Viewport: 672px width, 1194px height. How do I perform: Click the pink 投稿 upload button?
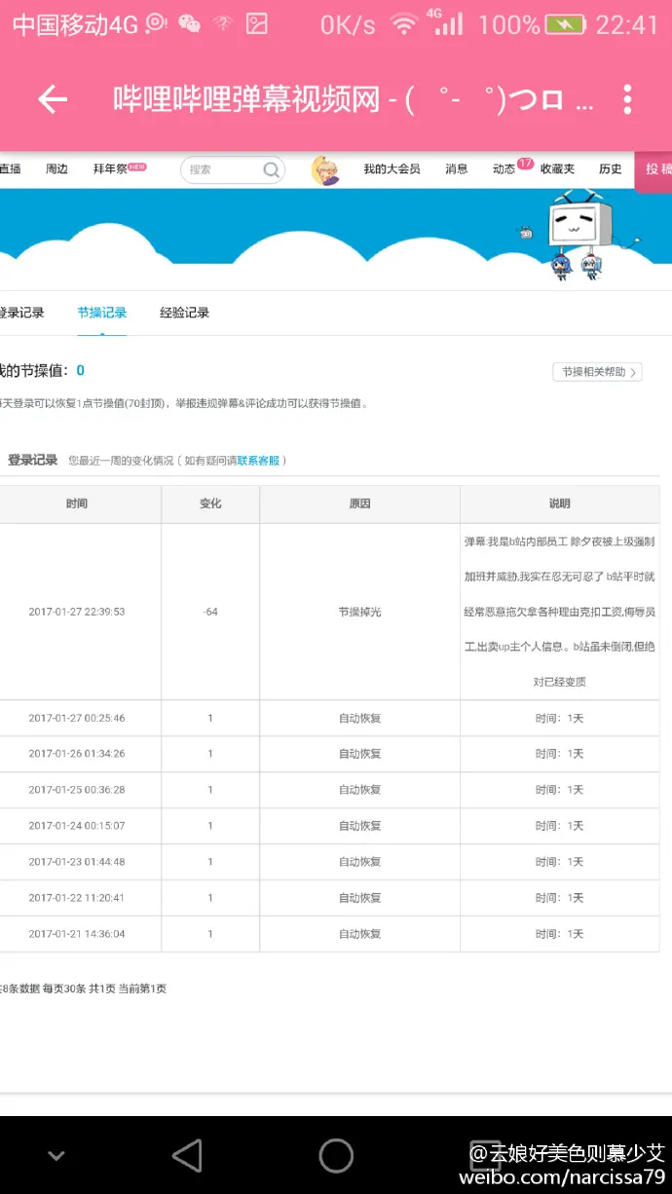pyautogui.click(x=653, y=170)
